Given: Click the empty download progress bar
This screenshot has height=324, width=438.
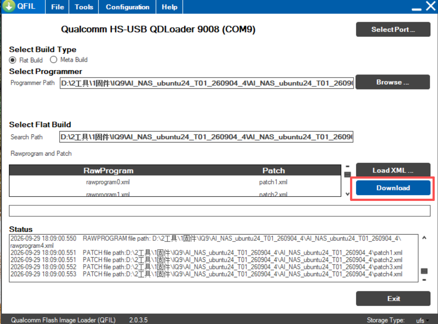Looking at the screenshot, I should (x=220, y=211).
